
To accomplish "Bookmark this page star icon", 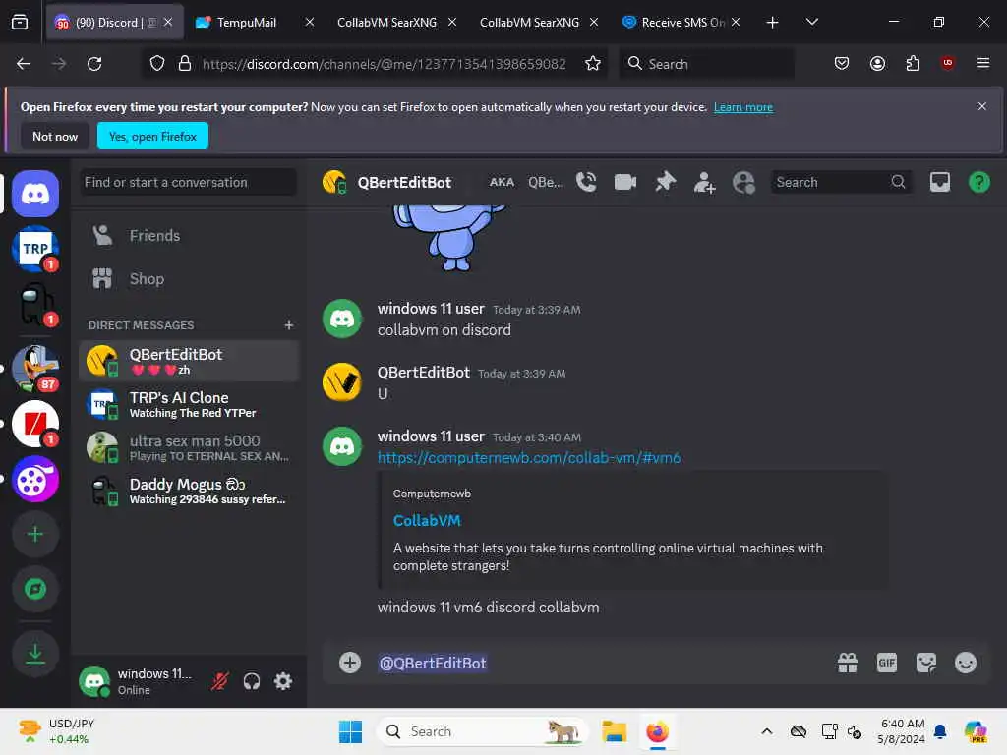I will tap(593, 64).
